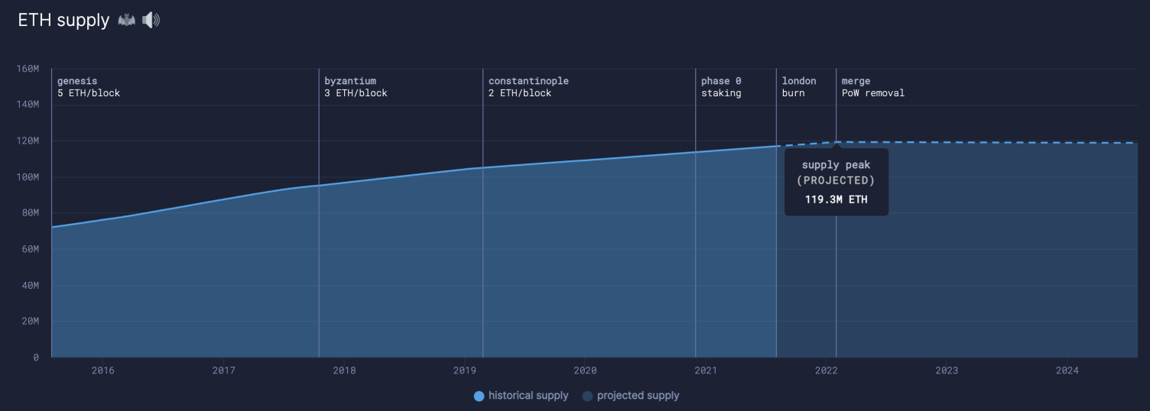The width and height of the screenshot is (1150, 411).
Task: Click the 2018 x-axis label
Action: [x=344, y=371]
